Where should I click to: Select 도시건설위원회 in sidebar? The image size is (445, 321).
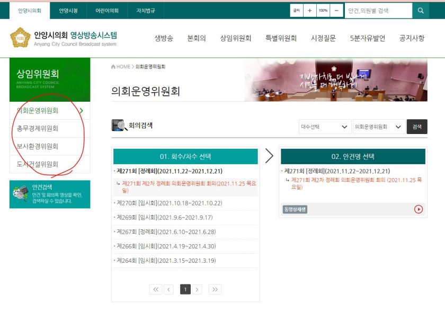point(38,164)
